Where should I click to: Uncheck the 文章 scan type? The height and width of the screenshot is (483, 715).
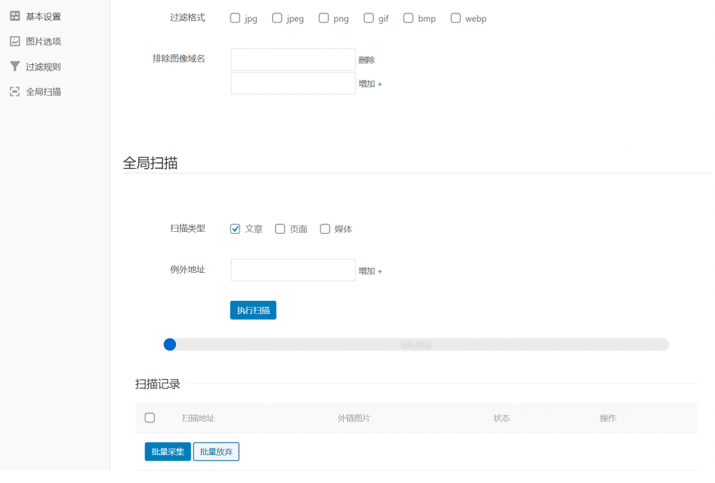[x=235, y=228]
